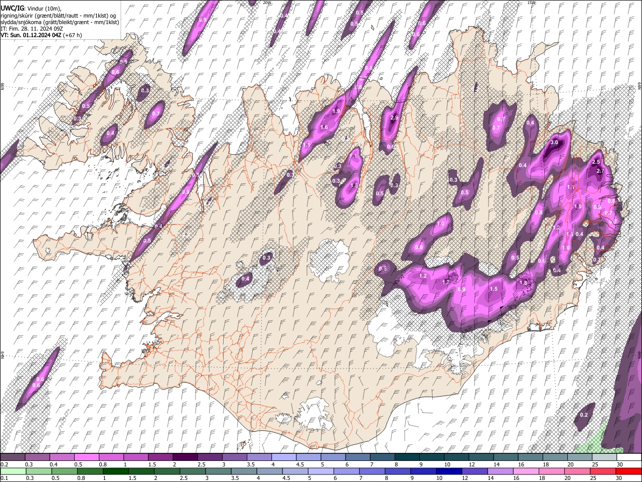Image resolution: width=642 pixels, height=482 pixels.
Task: Click the white 30 swatch ending the top legend bar
Action: (628, 457)
